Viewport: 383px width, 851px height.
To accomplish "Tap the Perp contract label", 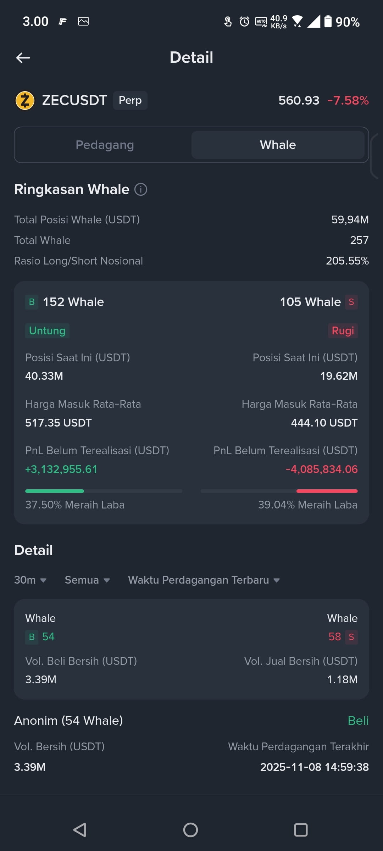I will (x=130, y=100).
